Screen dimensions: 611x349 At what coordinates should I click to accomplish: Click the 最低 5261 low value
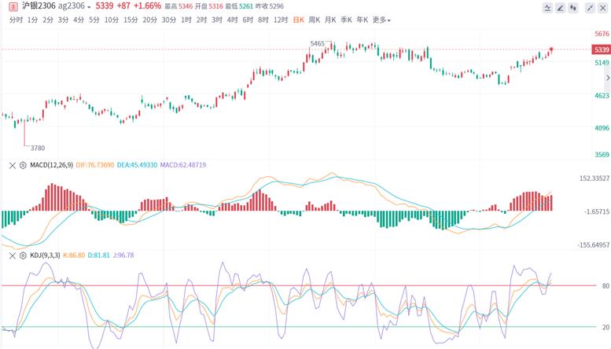point(239,6)
